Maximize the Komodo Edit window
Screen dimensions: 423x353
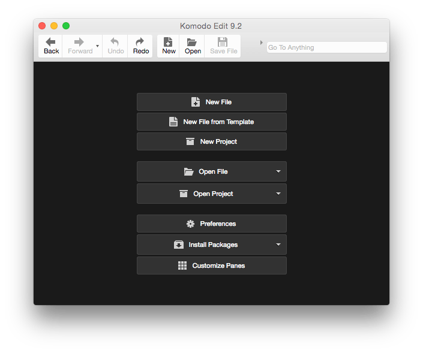click(66, 26)
